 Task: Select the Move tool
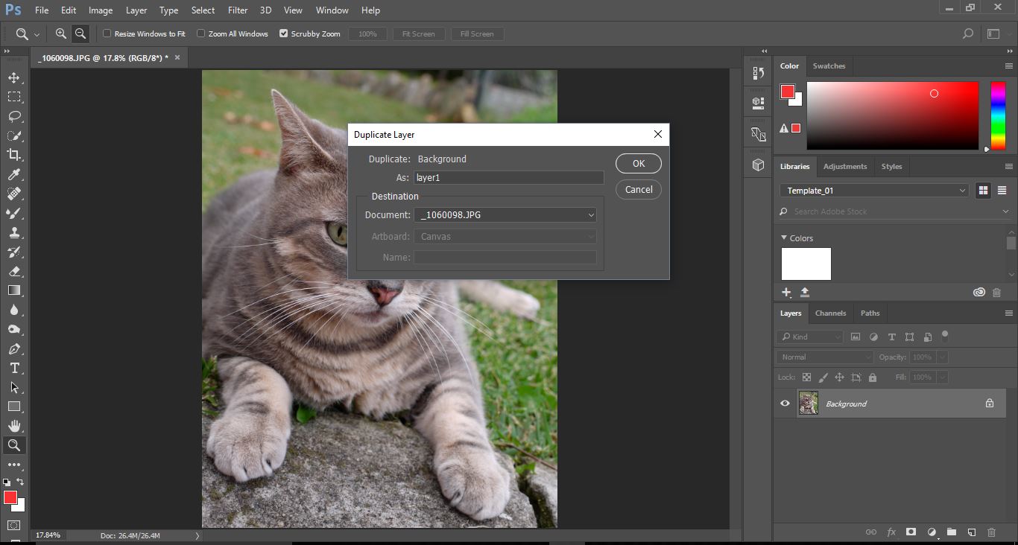click(14, 77)
